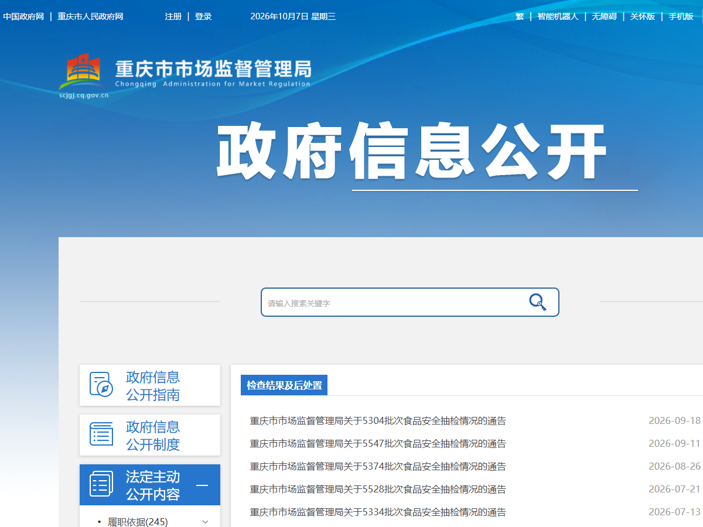Click the list icon beside 政府信息公开制度
This screenshot has width=703, height=527.
pos(101,434)
